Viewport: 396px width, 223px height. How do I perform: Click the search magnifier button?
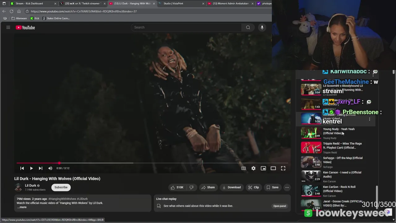pyautogui.click(x=248, y=27)
